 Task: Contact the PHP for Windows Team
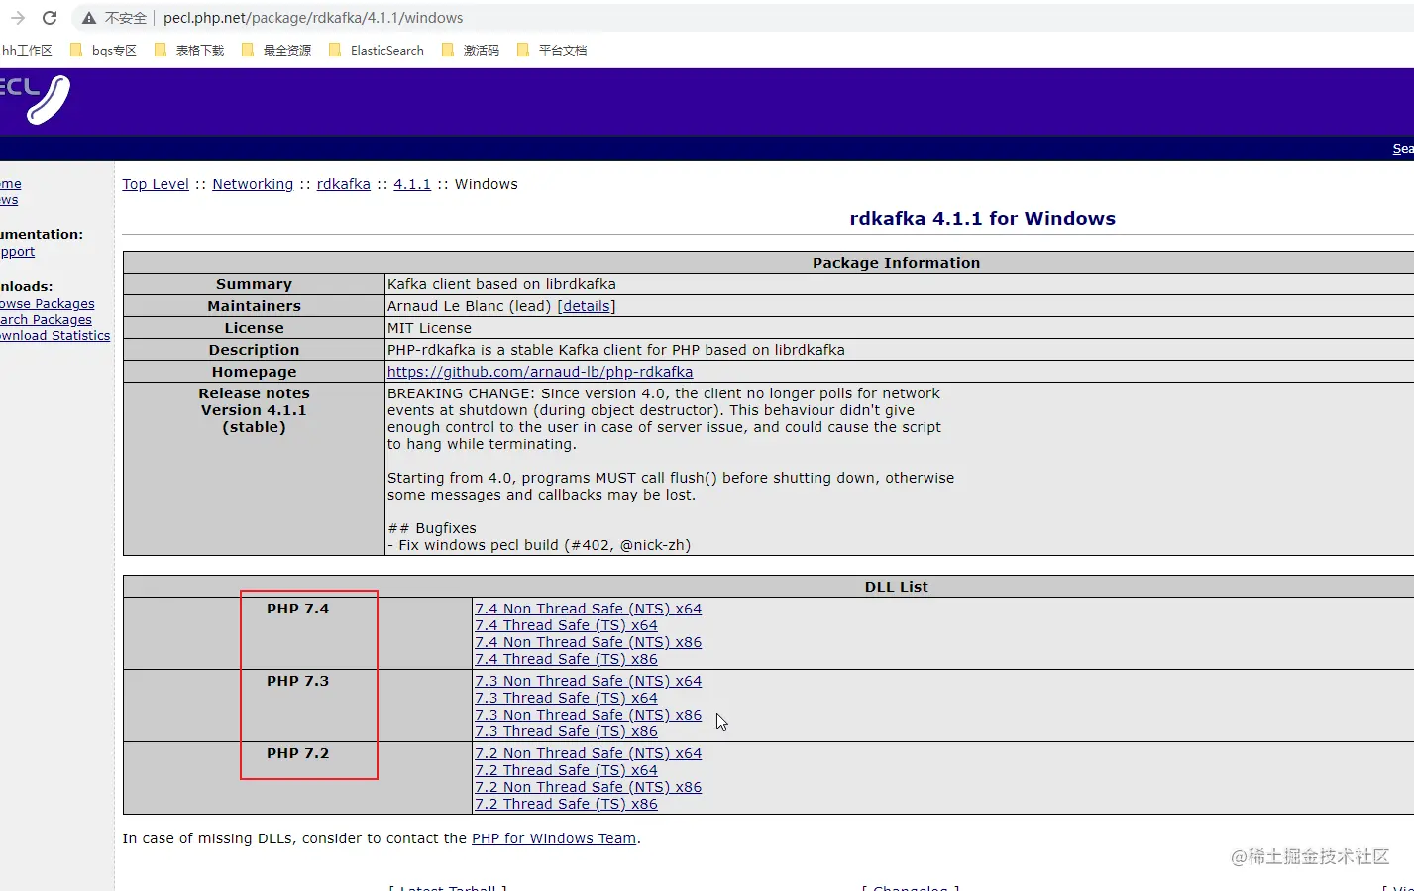[554, 837]
